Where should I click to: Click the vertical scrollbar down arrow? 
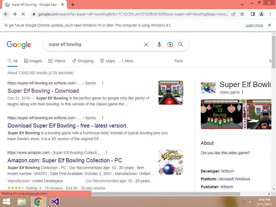click(274, 189)
